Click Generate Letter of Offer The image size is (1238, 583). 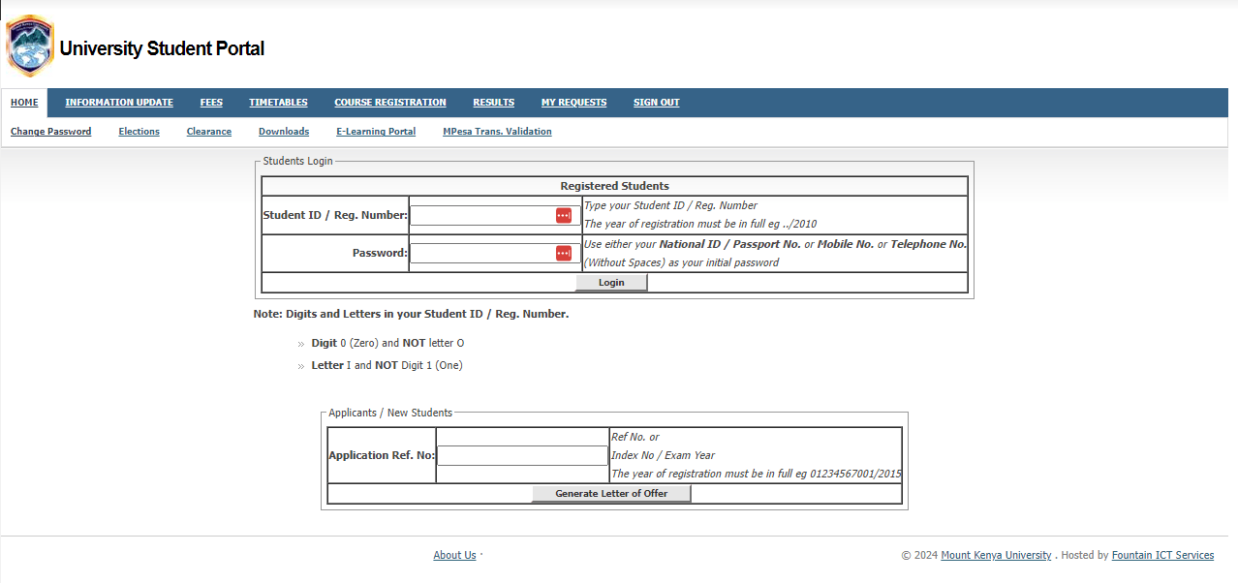610,493
